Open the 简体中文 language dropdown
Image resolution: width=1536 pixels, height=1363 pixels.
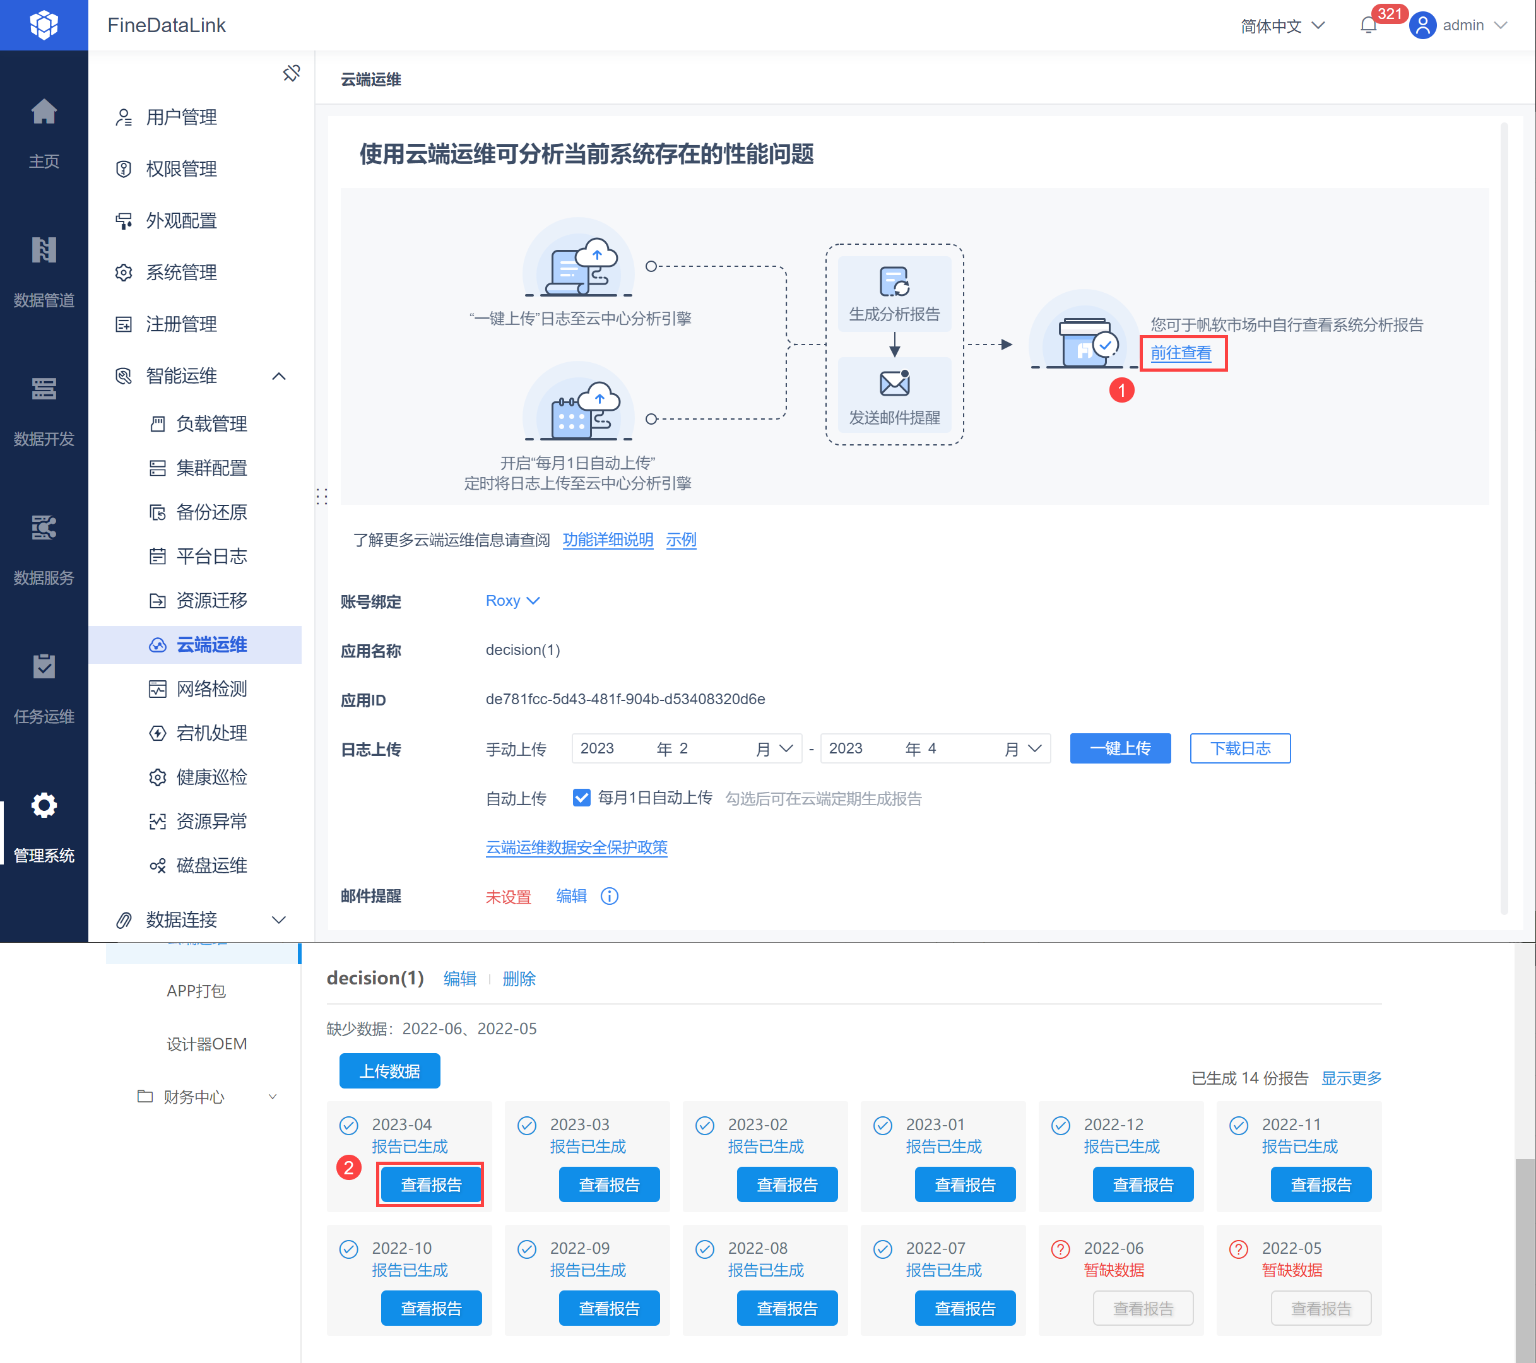pyautogui.click(x=1282, y=25)
